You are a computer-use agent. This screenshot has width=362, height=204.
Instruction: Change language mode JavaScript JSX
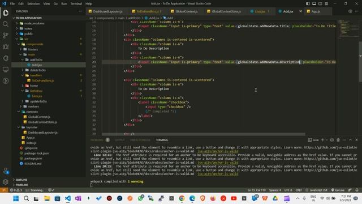click(x=317, y=190)
